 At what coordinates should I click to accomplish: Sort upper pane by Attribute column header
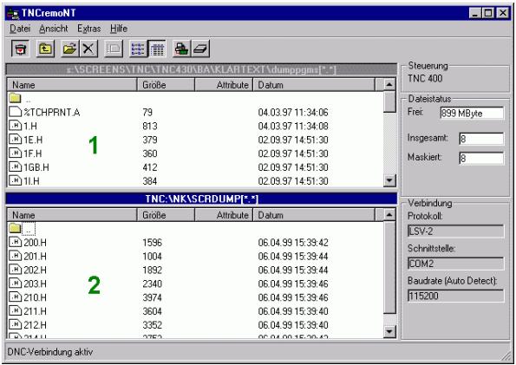(x=224, y=85)
